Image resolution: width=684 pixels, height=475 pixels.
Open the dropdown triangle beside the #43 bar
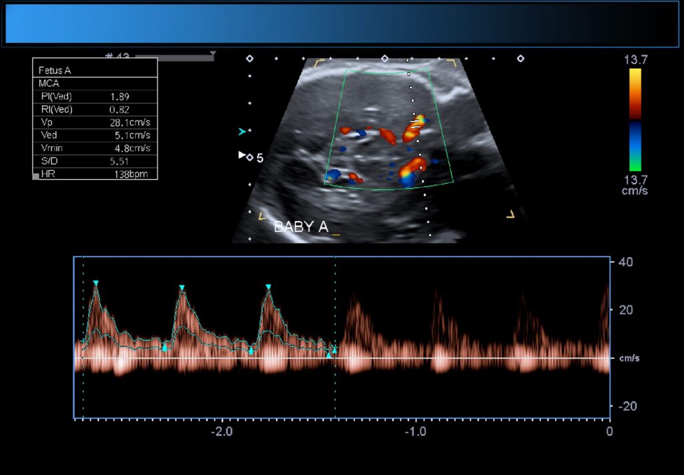(212, 53)
